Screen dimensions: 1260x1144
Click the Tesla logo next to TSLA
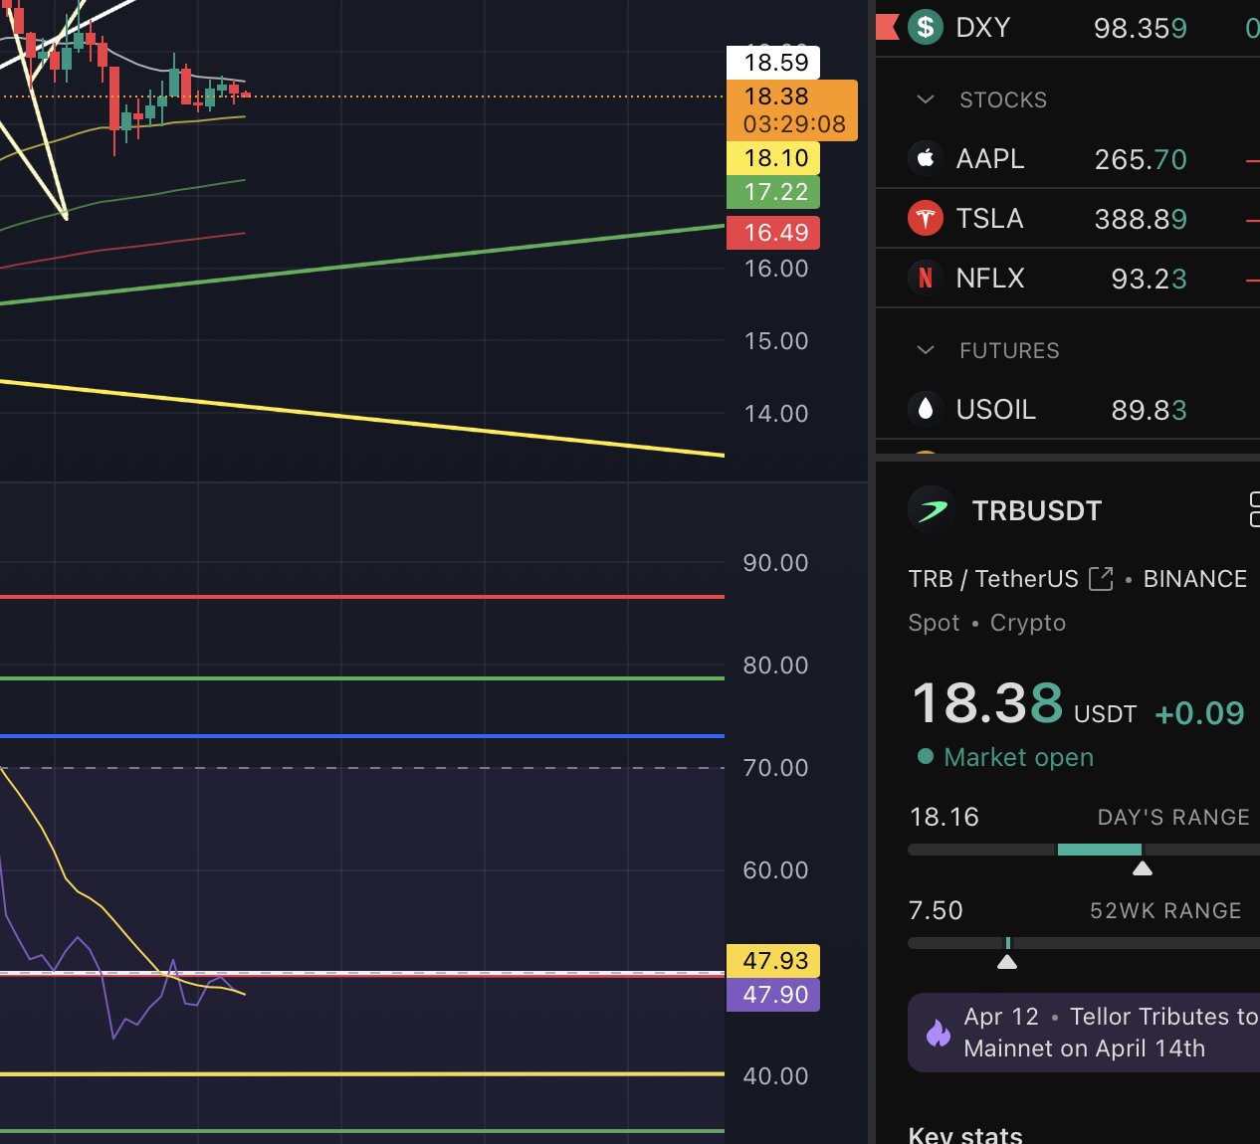point(926,218)
